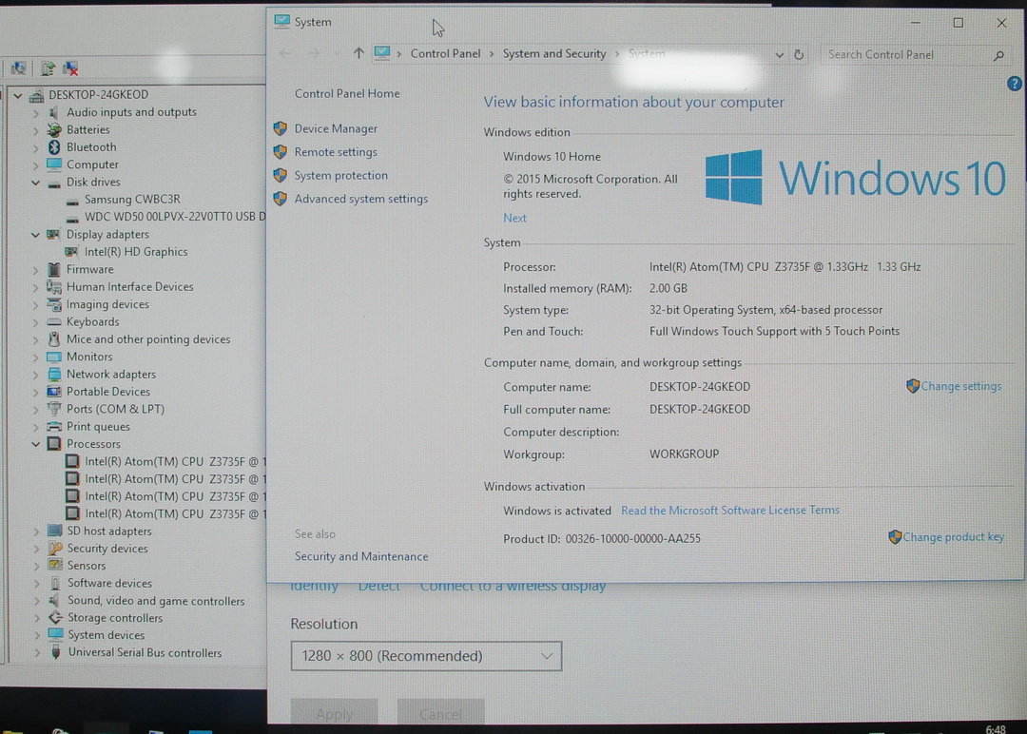This screenshot has height=734, width=1027.
Task: Click the Network adapters icon
Action: (54, 374)
